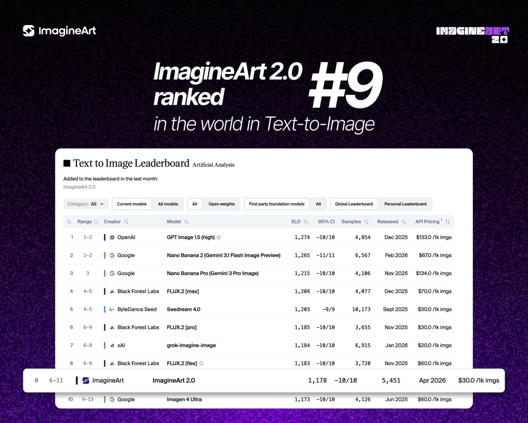Viewport: 528px width, 423px height.
Task: Open the Category: All dropdown
Action: (x=86, y=204)
